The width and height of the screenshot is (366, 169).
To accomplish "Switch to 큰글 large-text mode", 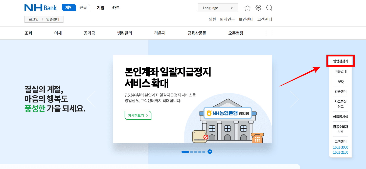I will [x=83, y=8].
